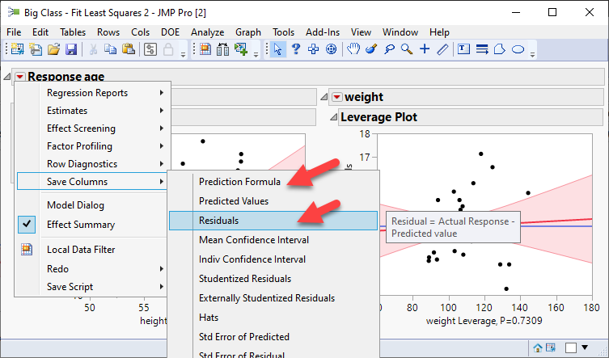The width and height of the screenshot is (609, 358).
Task: Expand the first toolbar overflow arrow
Action: (x=183, y=55)
